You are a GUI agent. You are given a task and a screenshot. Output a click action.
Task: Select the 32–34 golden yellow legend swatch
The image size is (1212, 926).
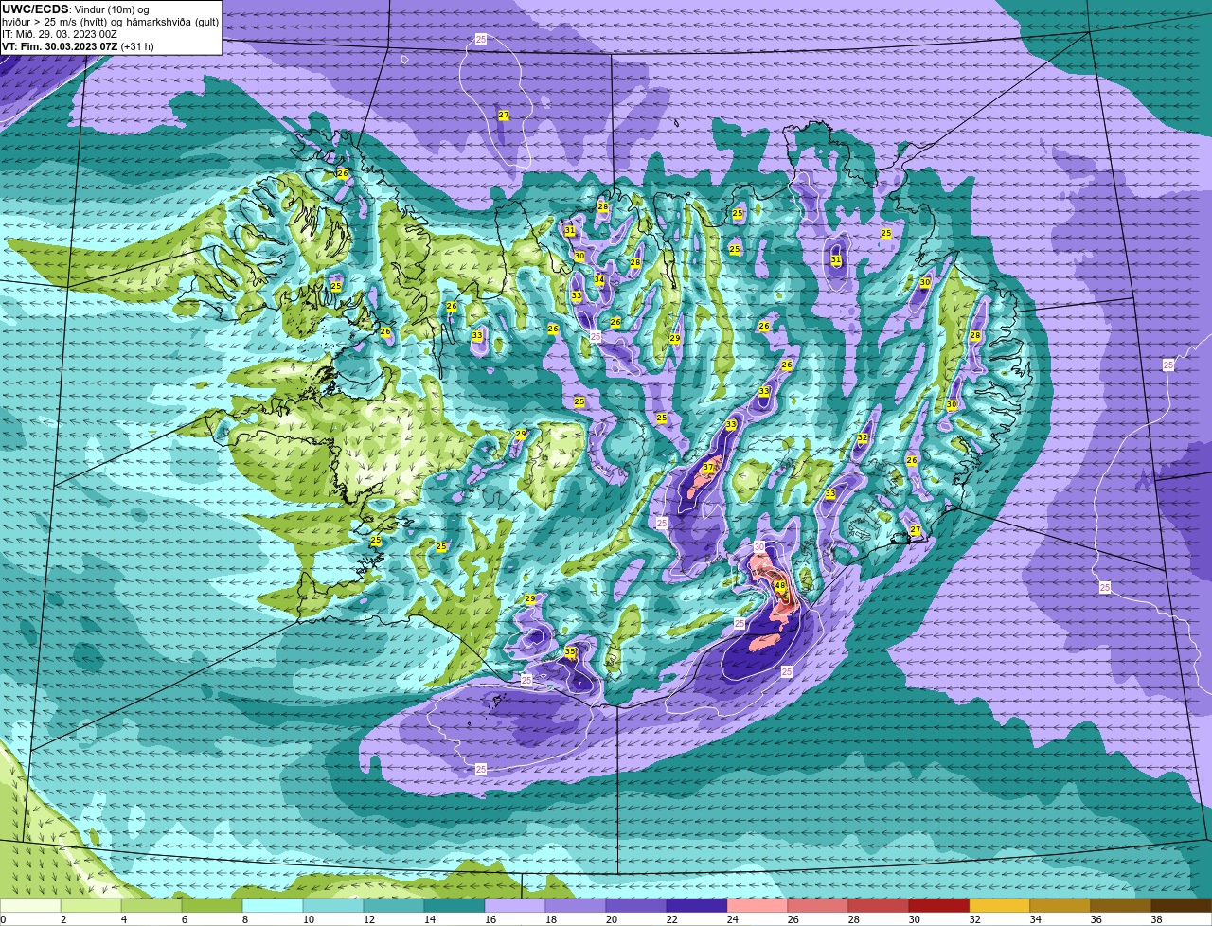(x=1000, y=906)
